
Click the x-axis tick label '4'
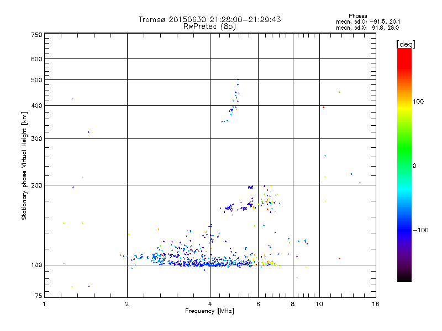click(x=210, y=304)
